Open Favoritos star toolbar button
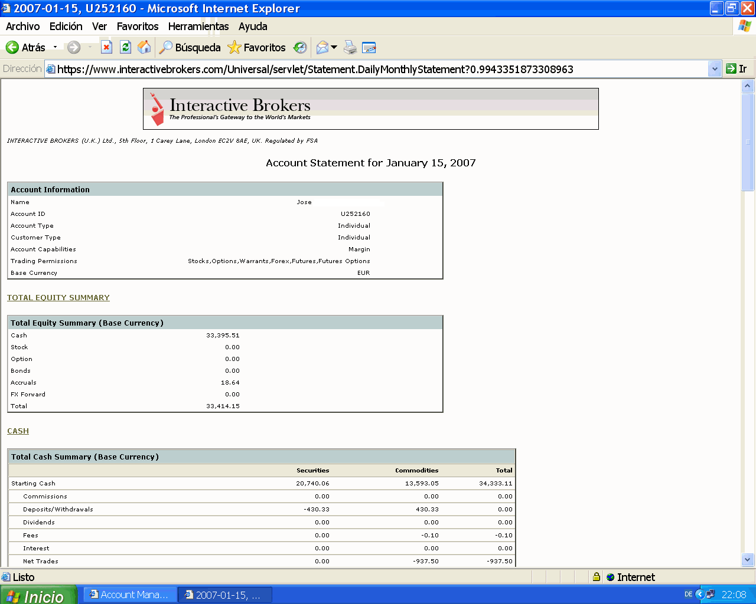 point(257,48)
